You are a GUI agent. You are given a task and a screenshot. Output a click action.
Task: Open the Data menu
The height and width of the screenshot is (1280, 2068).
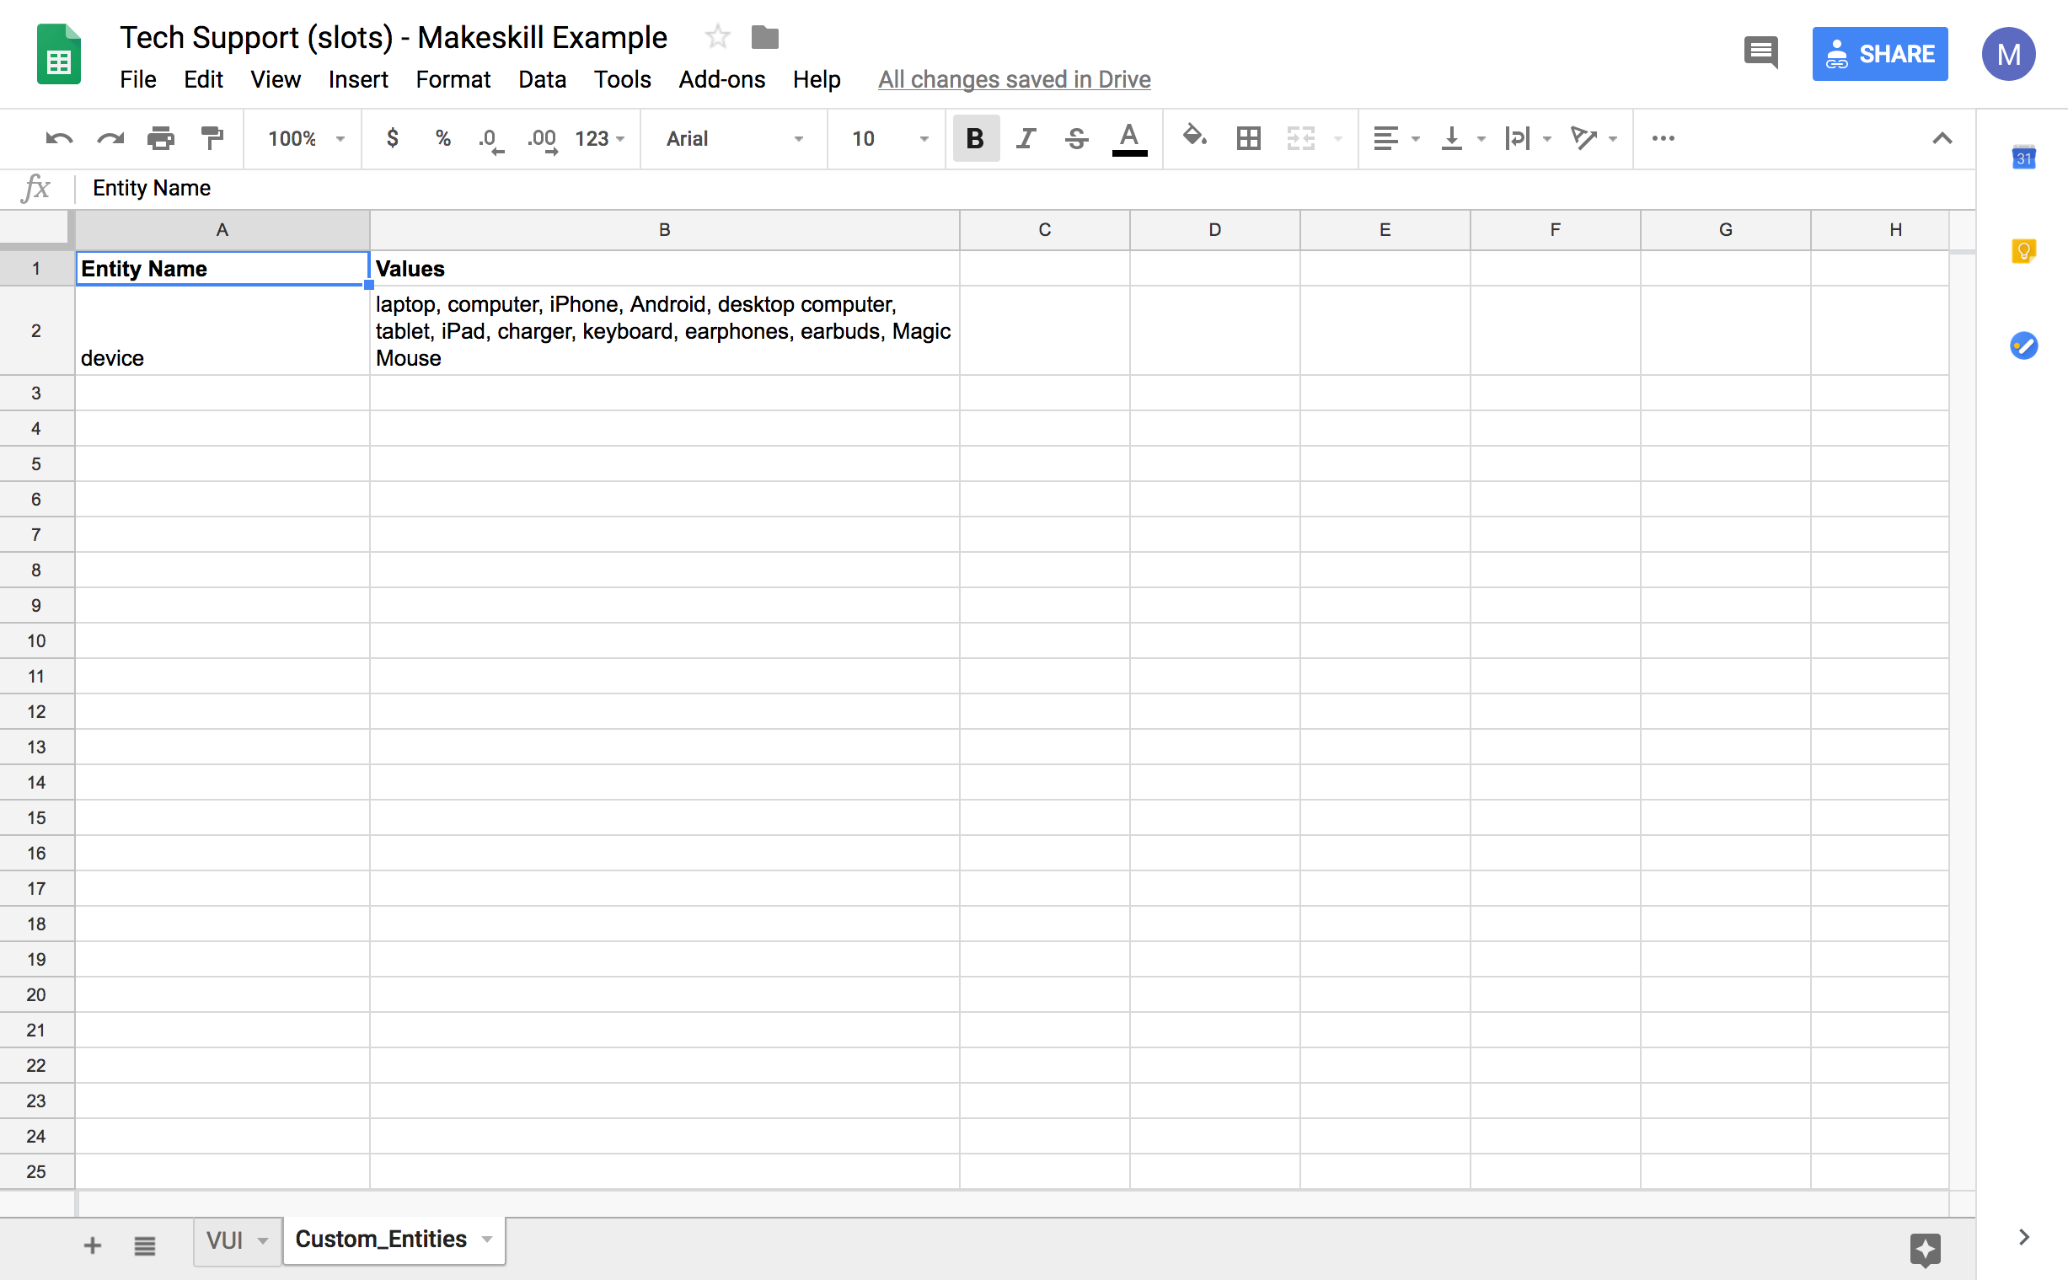(542, 79)
